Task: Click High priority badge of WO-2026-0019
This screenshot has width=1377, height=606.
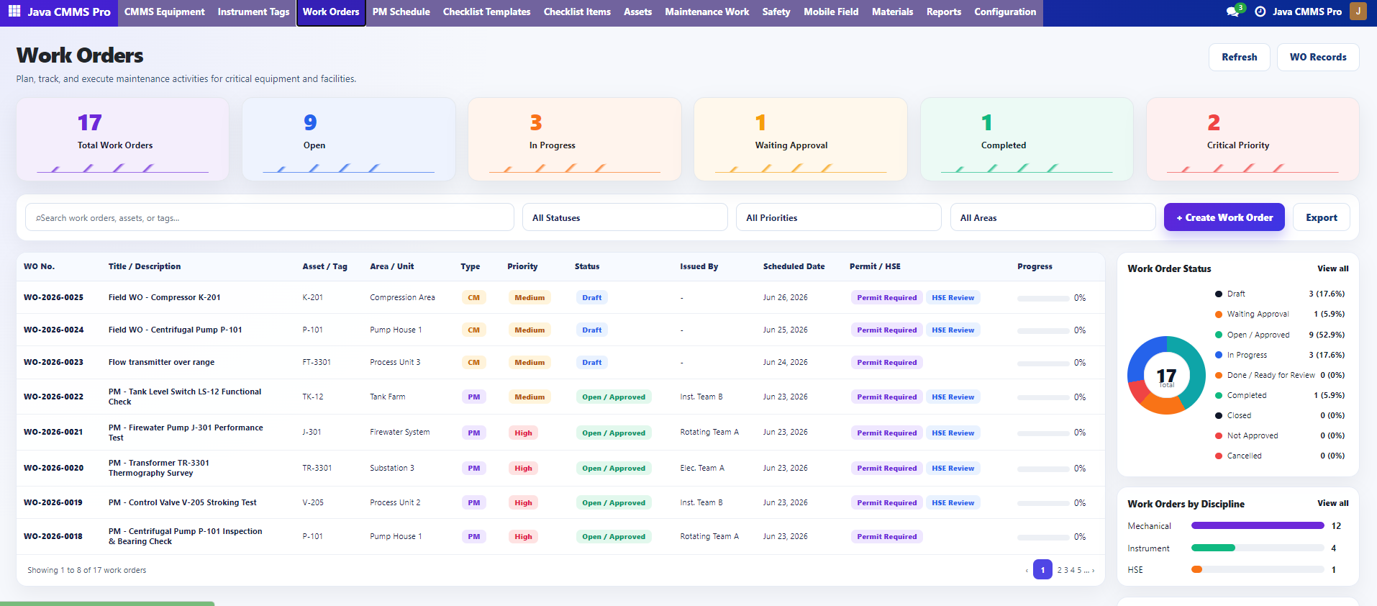Action: [x=523, y=503]
